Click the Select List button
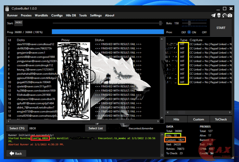The width and height of the screenshot is (239, 162). click(95, 128)
